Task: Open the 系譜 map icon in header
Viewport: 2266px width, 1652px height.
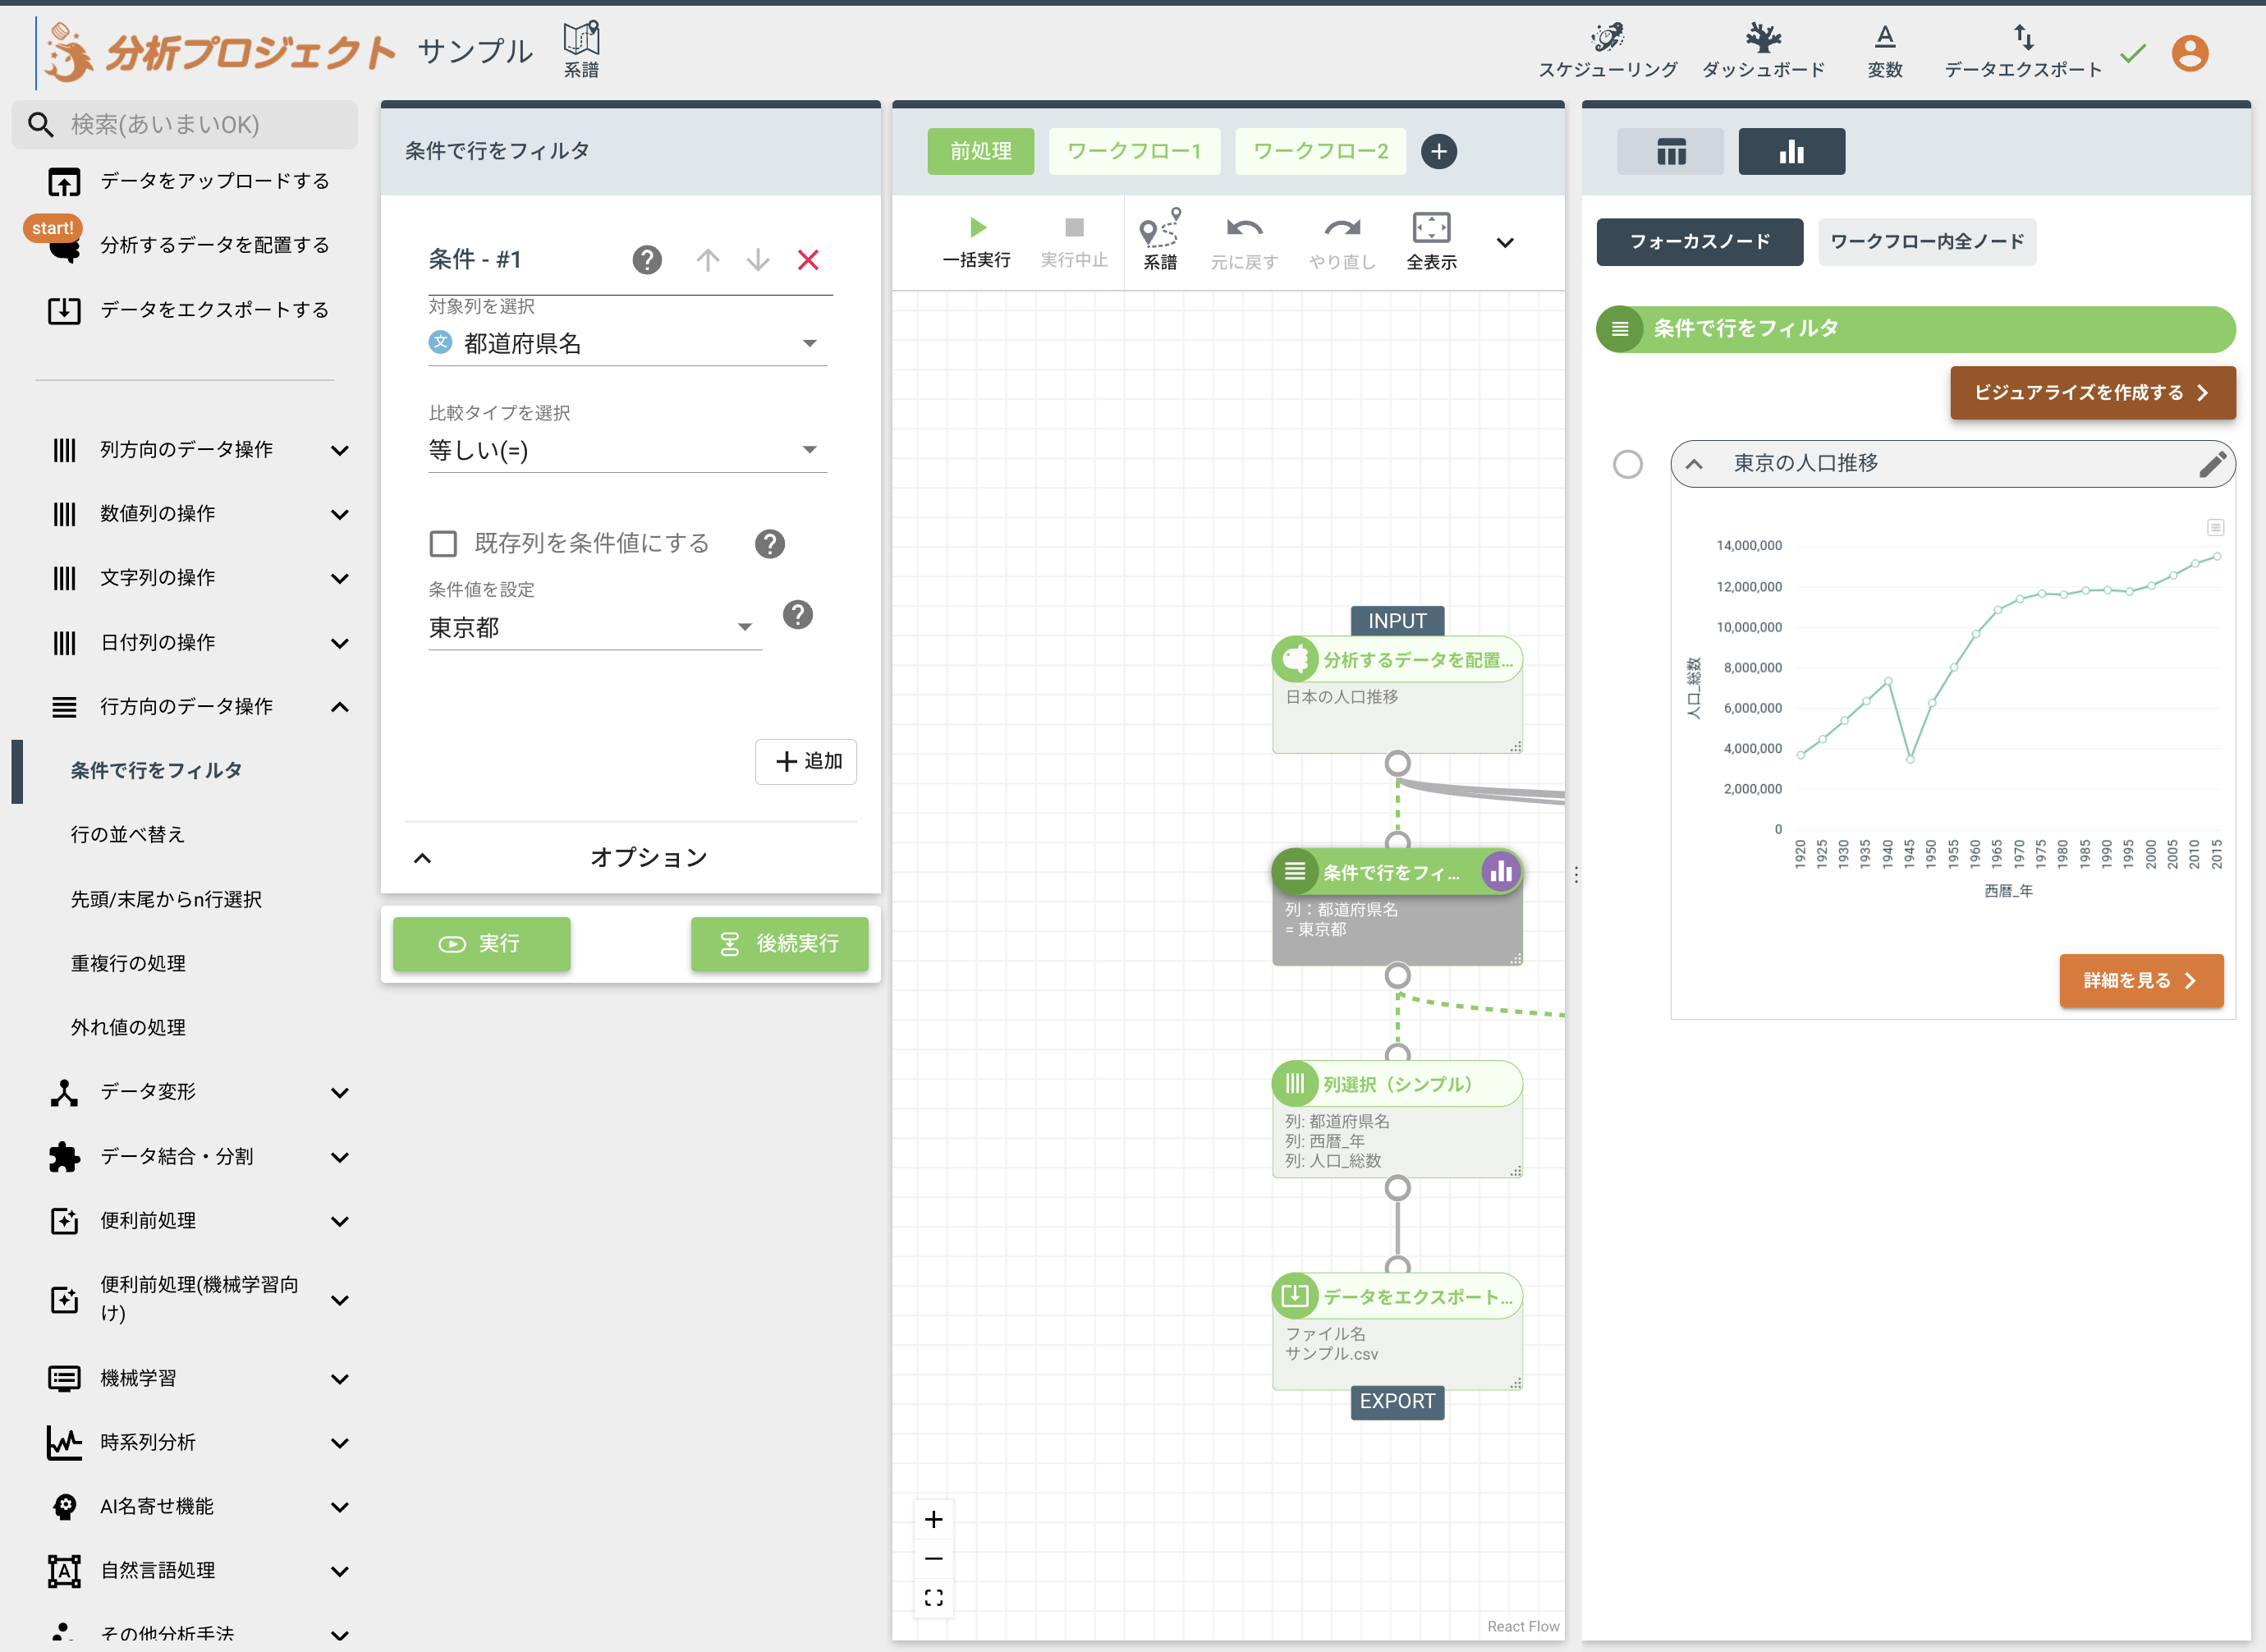Action: click(x=581, y=49)
